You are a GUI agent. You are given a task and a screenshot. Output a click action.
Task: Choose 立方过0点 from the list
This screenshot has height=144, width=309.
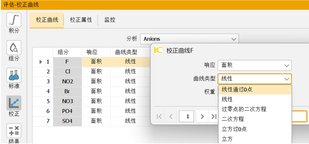(255, 129)
